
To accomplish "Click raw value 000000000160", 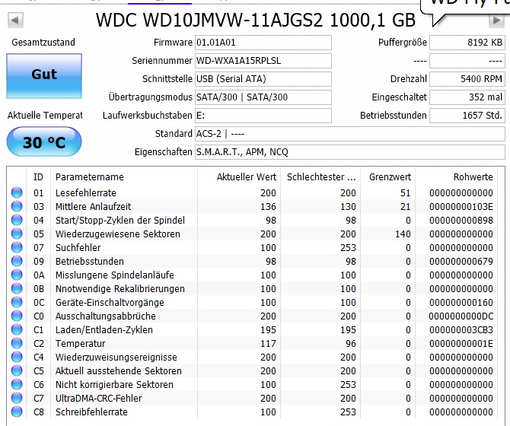I will coord(461,303).
